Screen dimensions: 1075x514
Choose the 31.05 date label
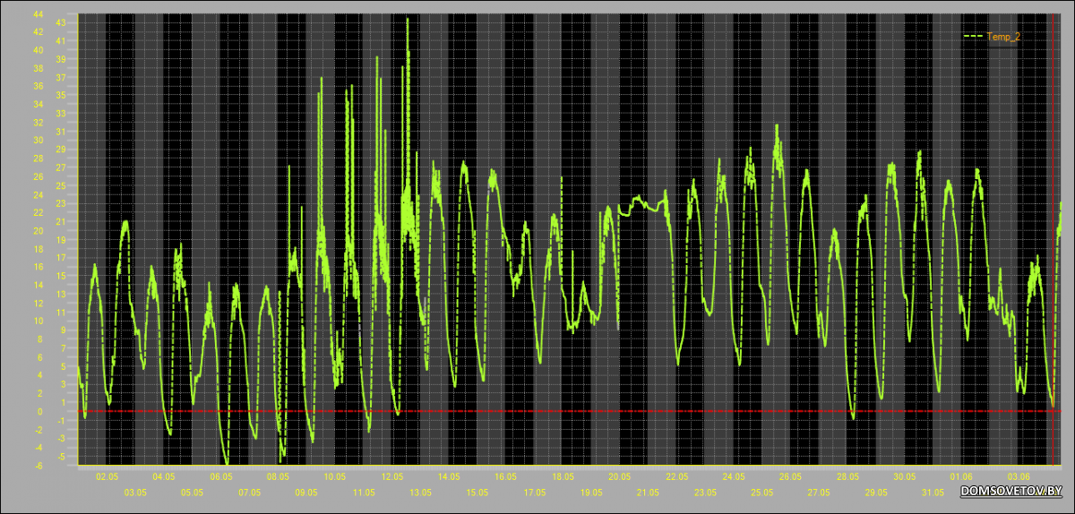coord(933,493)
